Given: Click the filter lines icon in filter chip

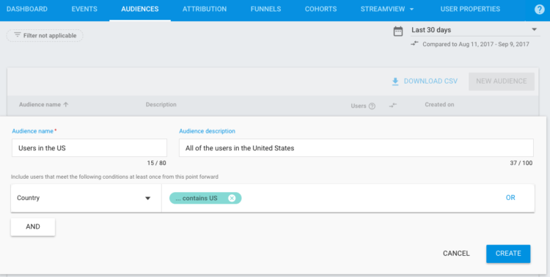Looking at the screenshot, I should click(x=17, y=35).
